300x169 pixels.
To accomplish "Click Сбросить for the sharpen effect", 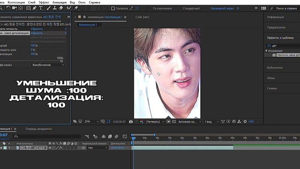I will point(37,29).
